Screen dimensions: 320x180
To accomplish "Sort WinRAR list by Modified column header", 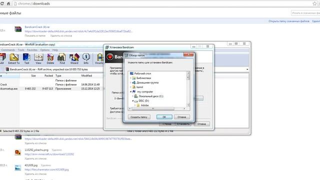I will [x=86, y=75].
